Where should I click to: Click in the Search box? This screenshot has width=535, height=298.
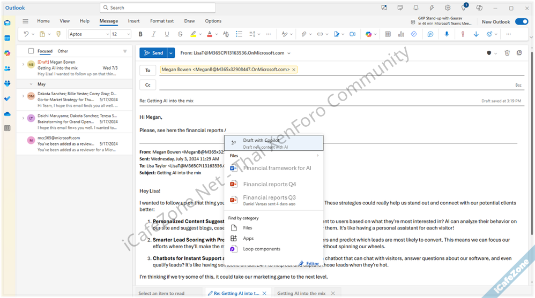tap(158, 8)
